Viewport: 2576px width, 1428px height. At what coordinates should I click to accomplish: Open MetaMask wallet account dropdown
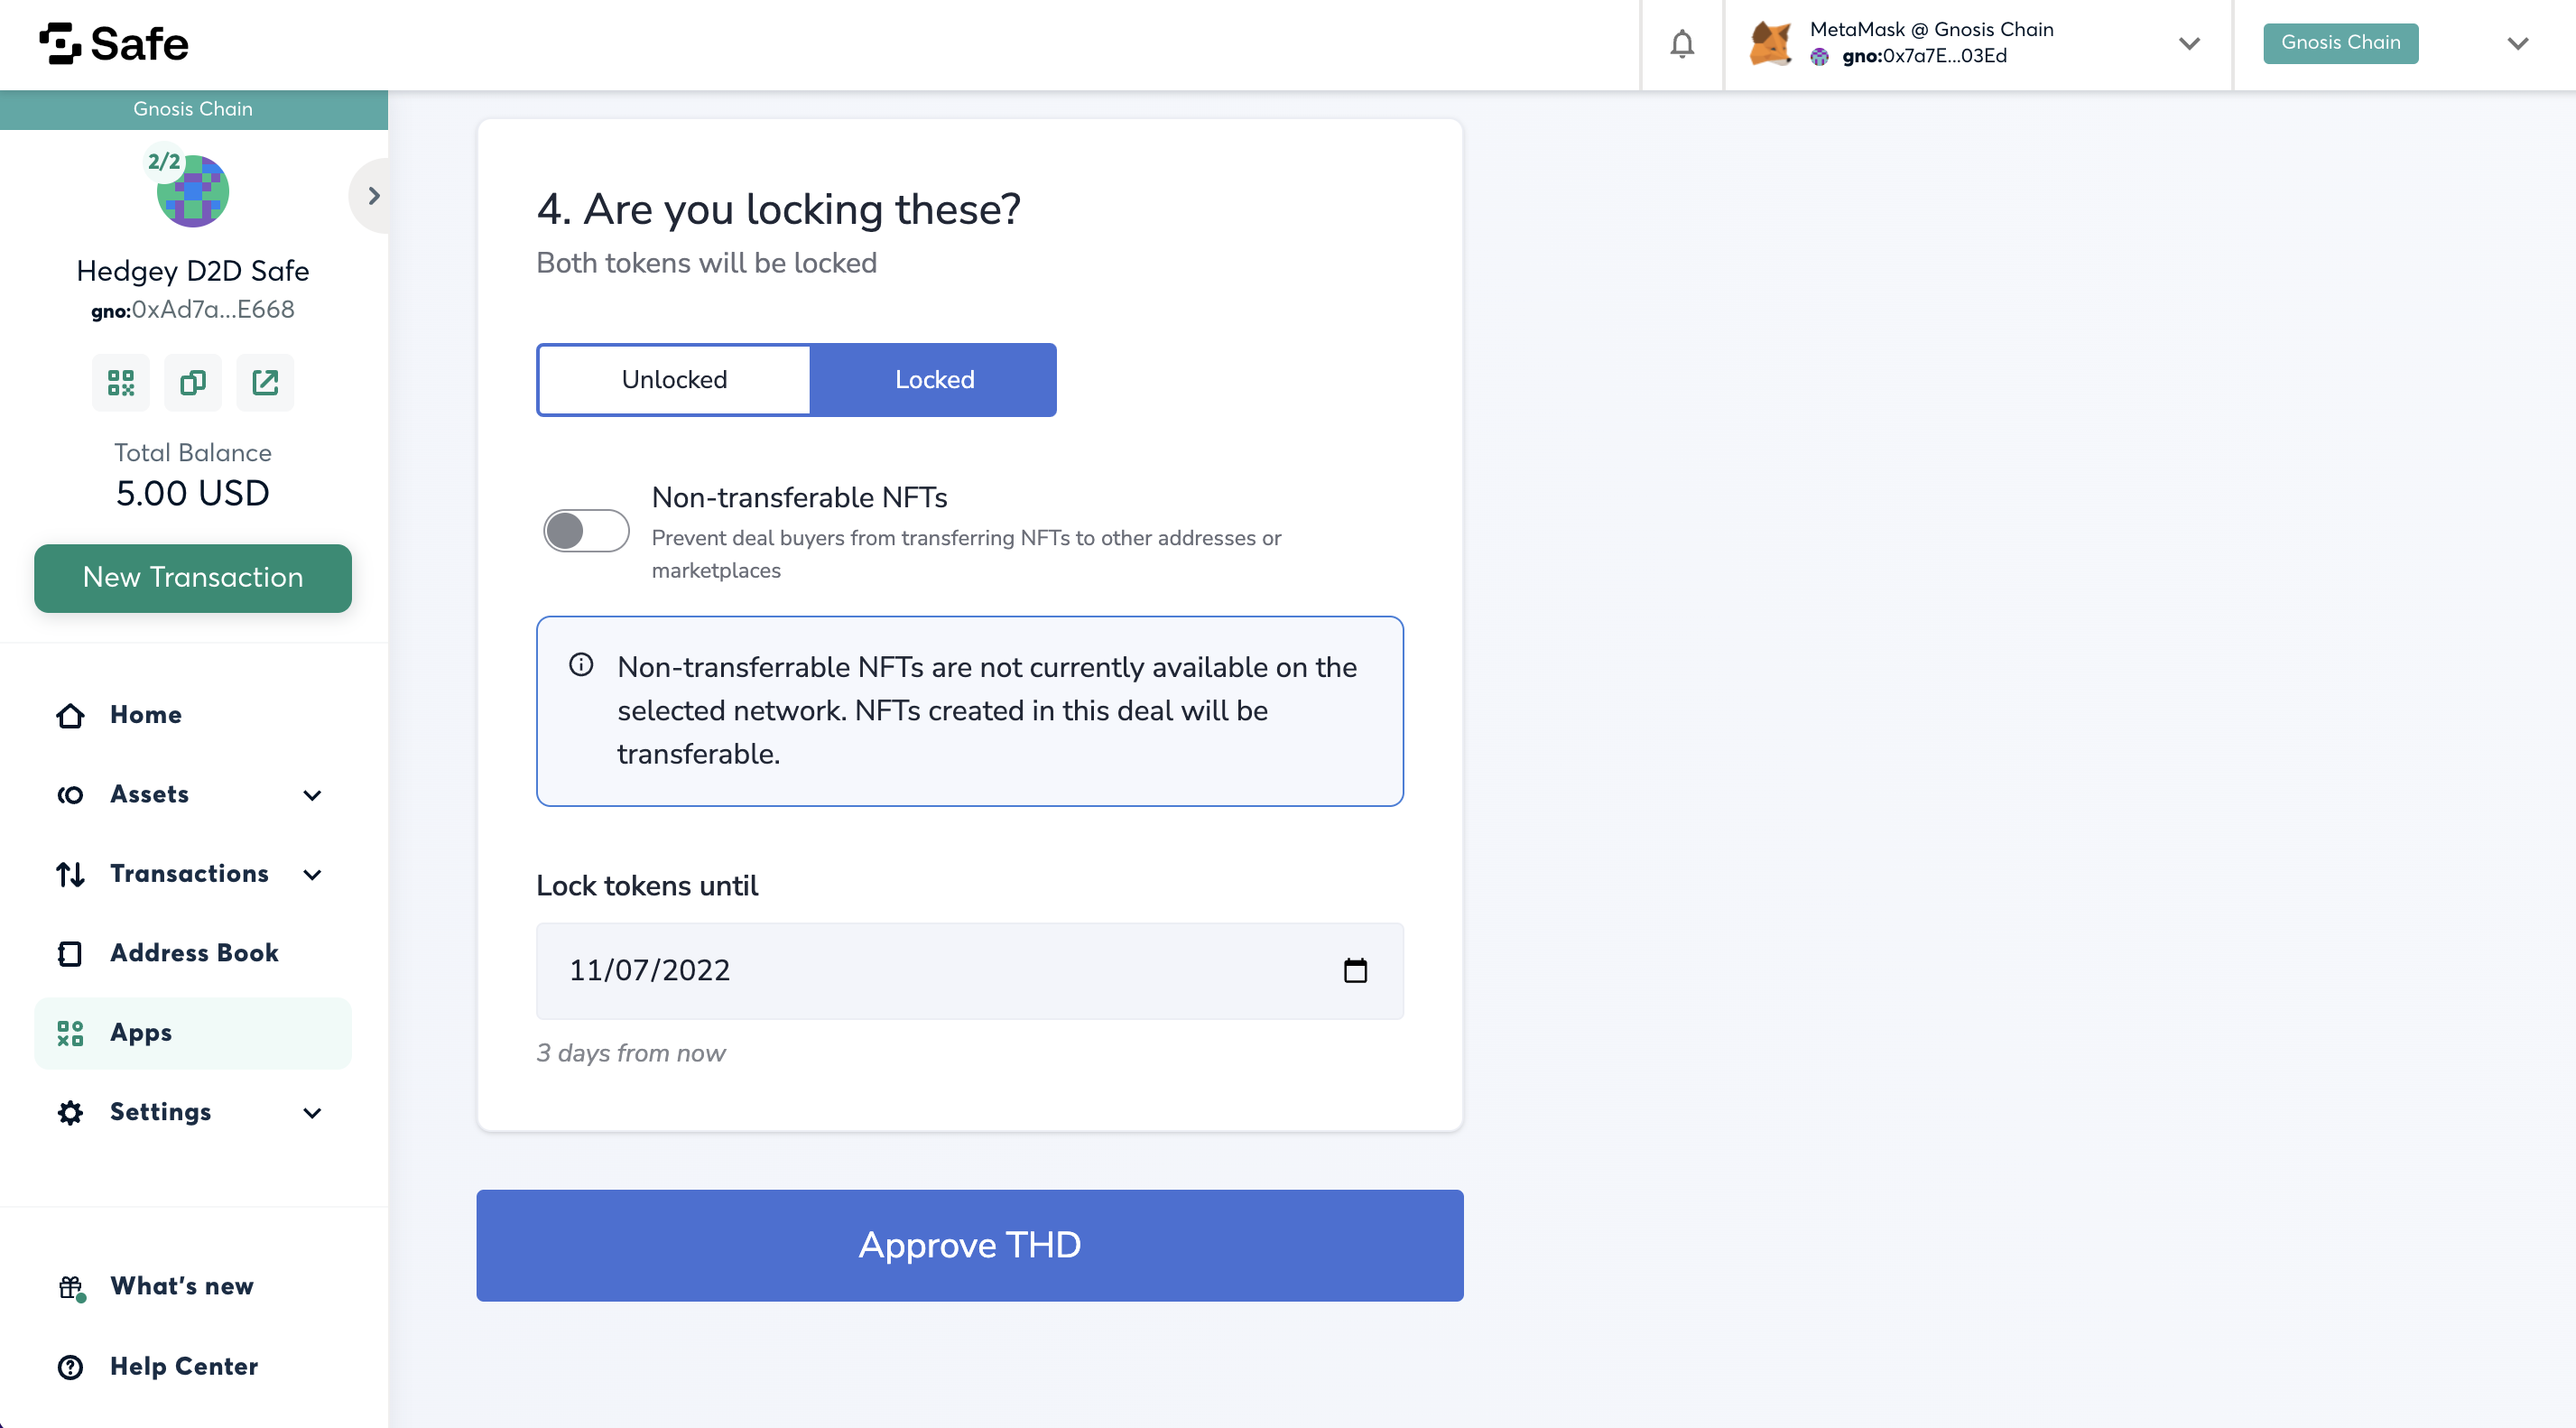[x=2190, y=43]
